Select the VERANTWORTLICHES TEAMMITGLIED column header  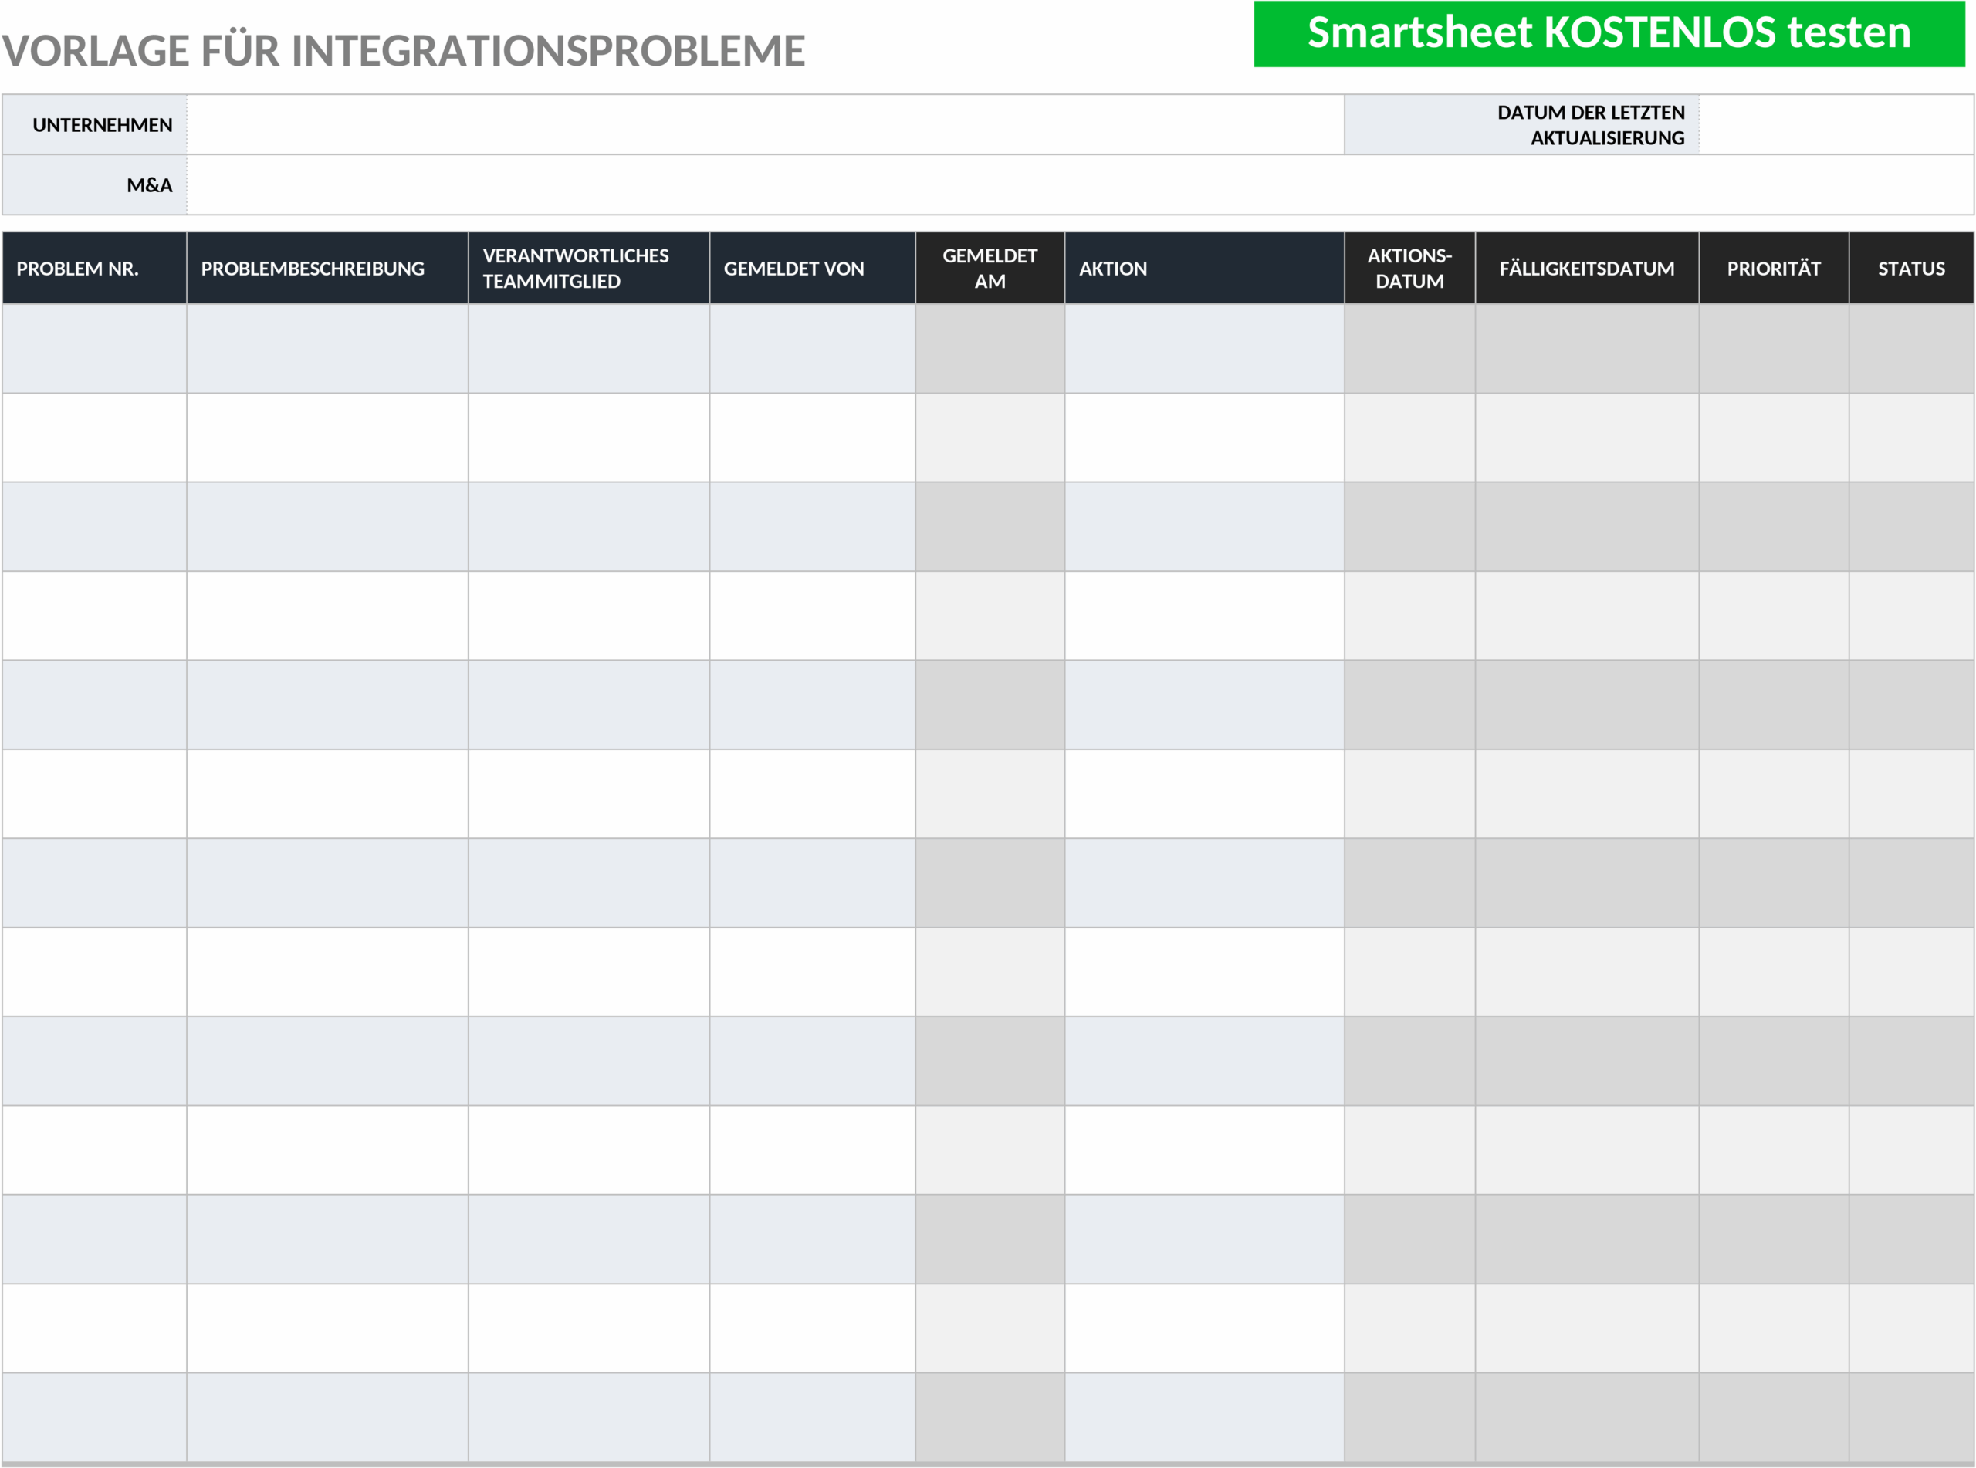[x=589, y=269]
